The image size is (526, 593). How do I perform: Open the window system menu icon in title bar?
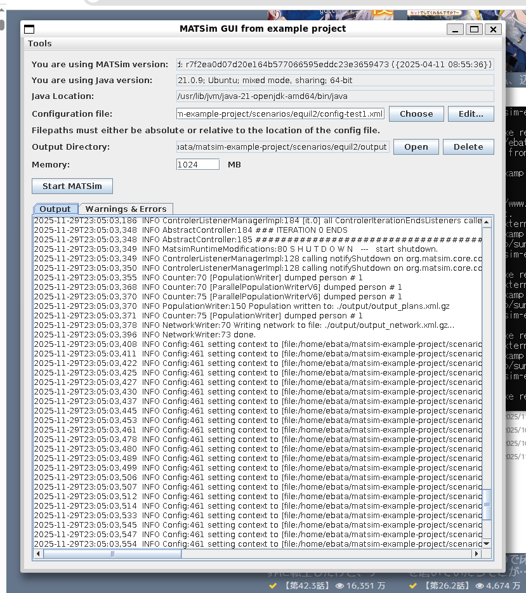[x=29, y=29]
